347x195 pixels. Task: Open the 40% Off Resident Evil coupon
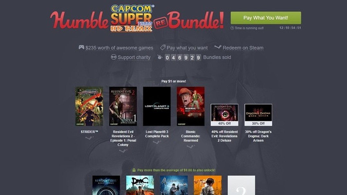coord(224,115)
